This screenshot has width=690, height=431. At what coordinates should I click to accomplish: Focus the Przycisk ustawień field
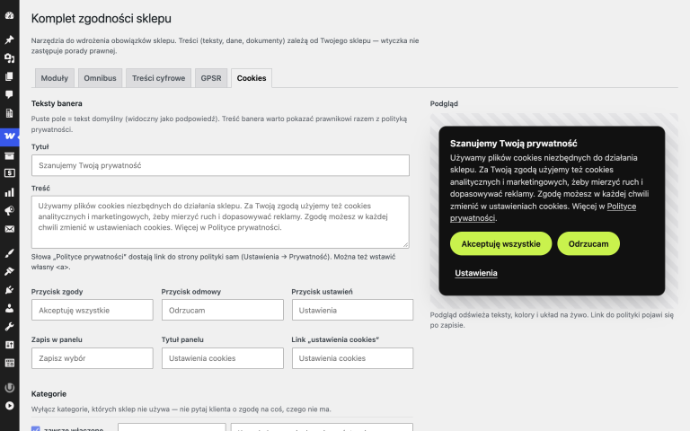tap(352, 310)
